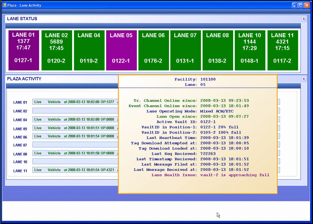Click the LANE 05 activity row at 18:01:51
Image resolution: width=313 pixels, height=224 pixels.
click(75, 128)
